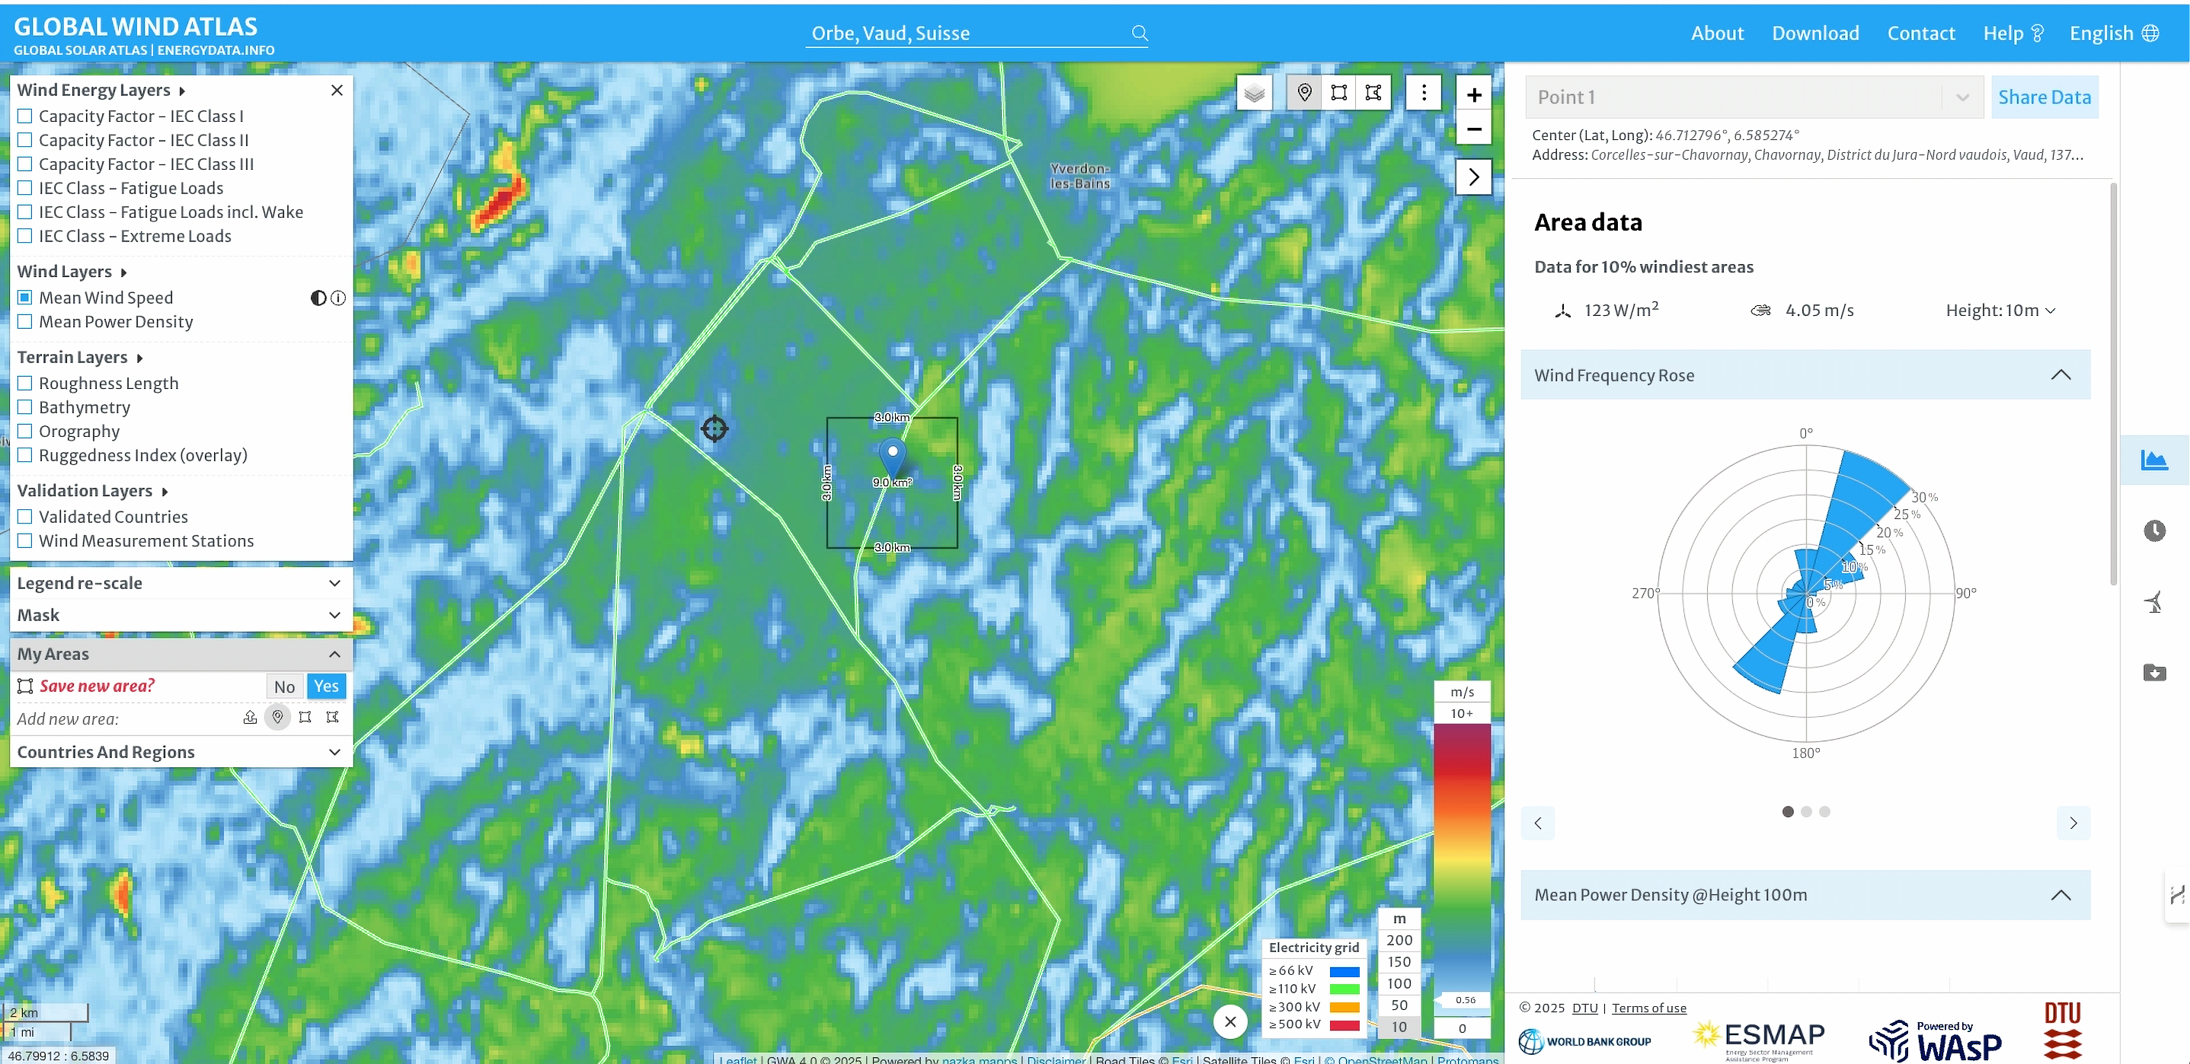Click the download folder sidebar icon
Viewport: 2190px width, 1064px height.
coord(2153,673)
